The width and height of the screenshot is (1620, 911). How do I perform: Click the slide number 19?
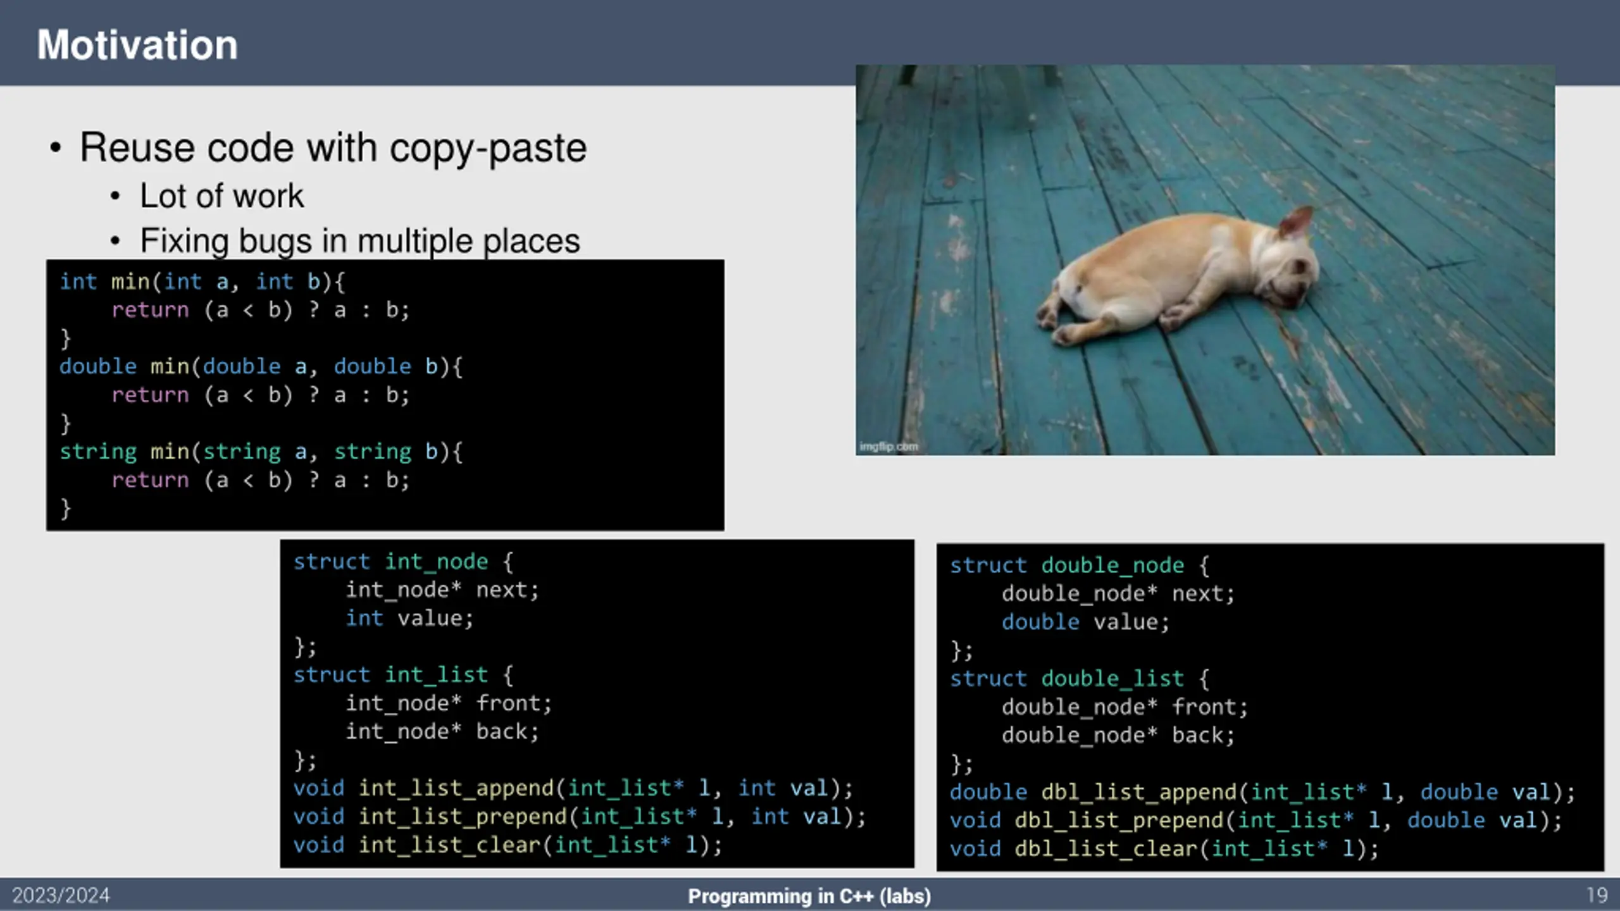[x=1597, y=896]
